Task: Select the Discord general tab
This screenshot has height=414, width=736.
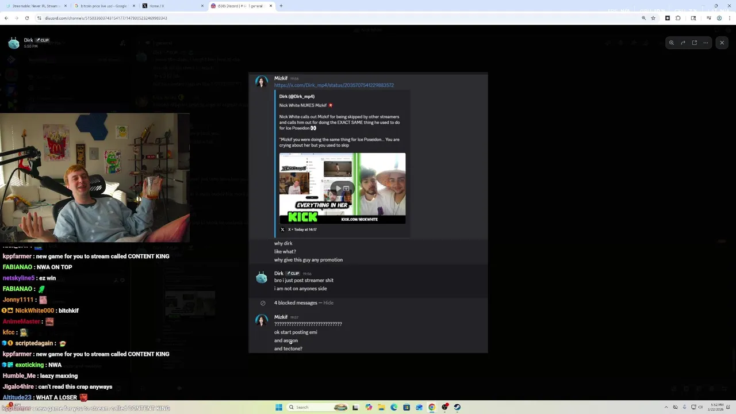Action: click(241, 6)
